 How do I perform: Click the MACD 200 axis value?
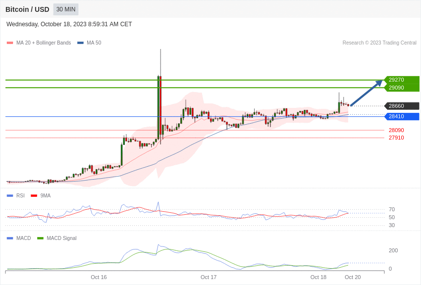point(393,250)
